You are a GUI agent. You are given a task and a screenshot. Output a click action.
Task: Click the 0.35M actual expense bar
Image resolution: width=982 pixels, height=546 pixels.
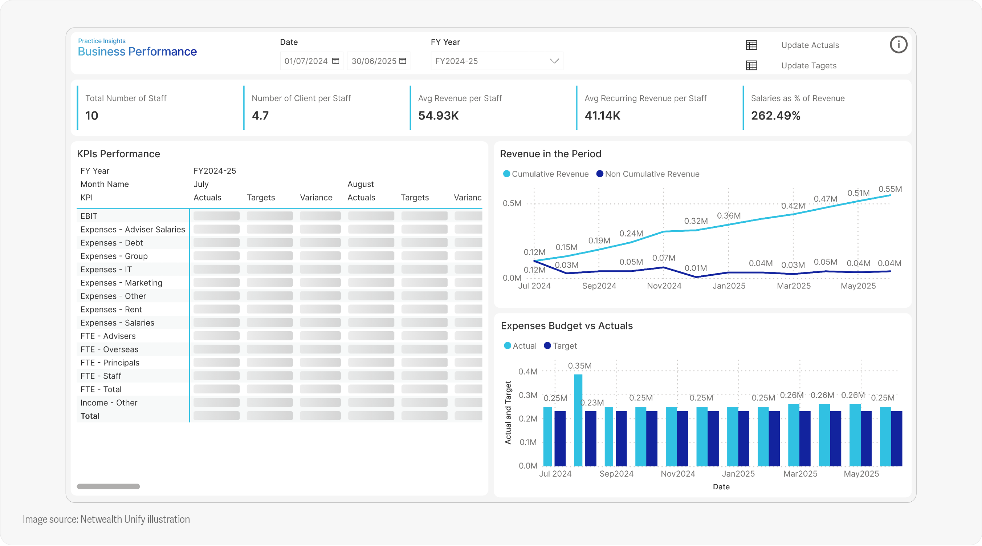coord(578,420)
